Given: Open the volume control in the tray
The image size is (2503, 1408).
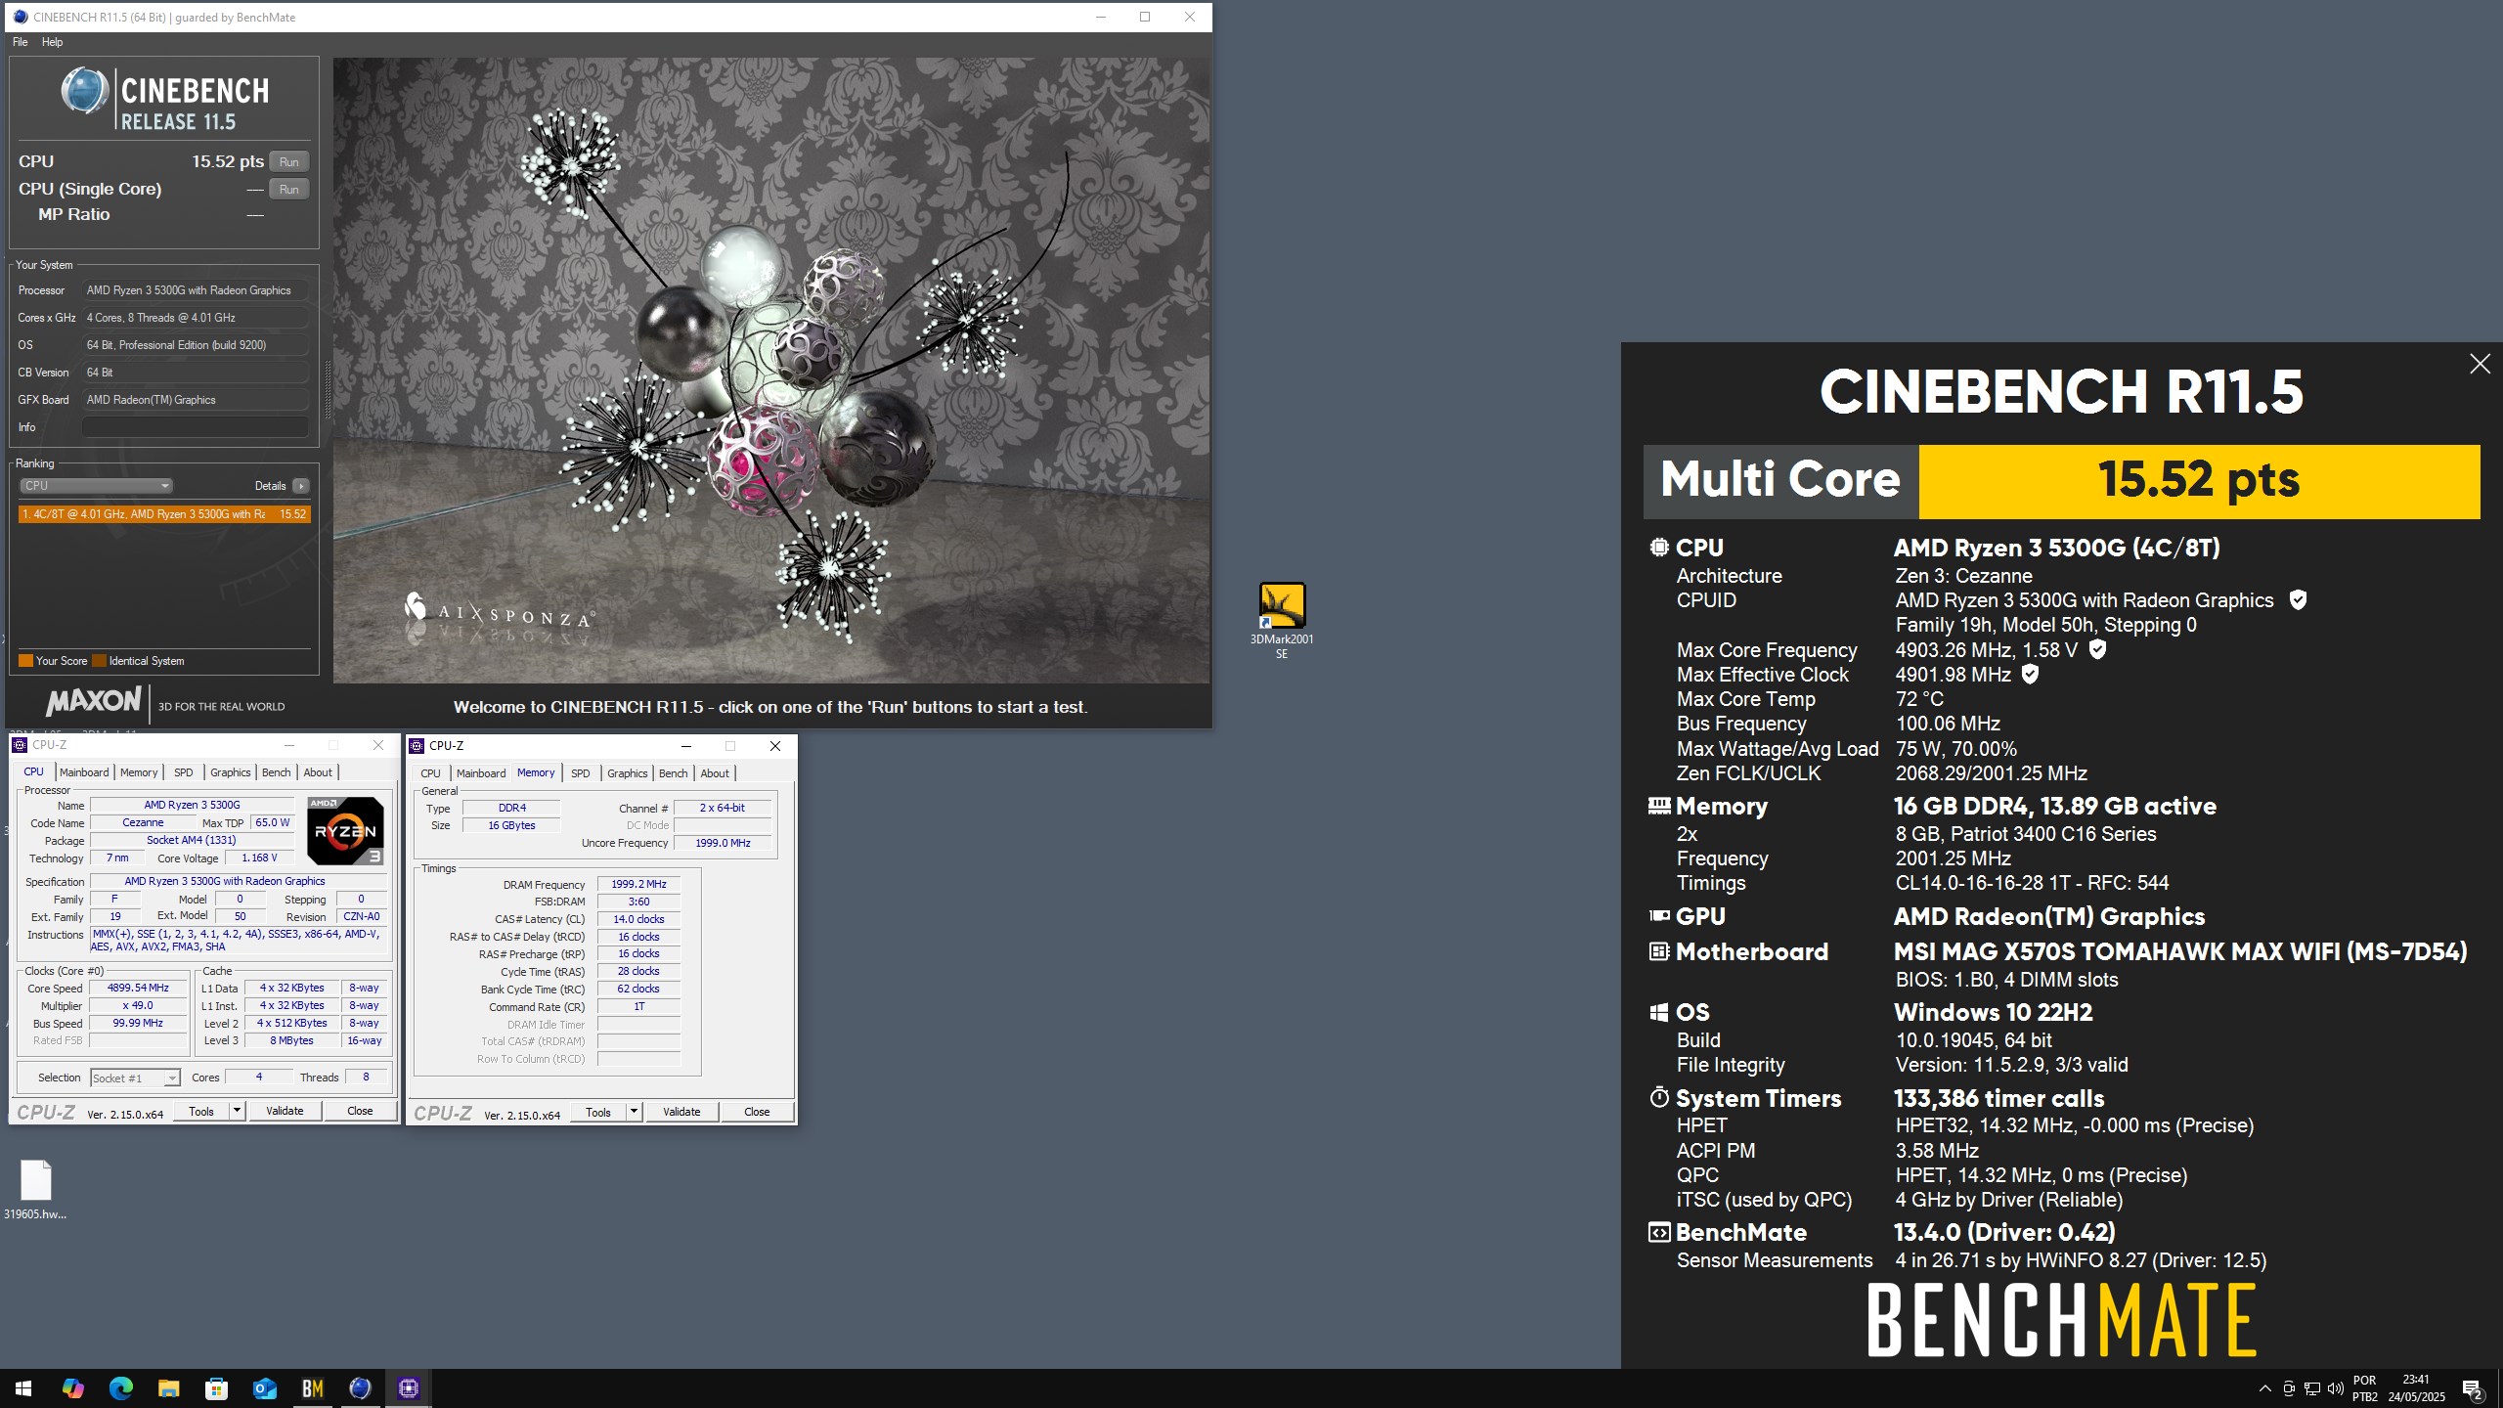Looking at the screenshot, I should click(x=2336, y=1388).
